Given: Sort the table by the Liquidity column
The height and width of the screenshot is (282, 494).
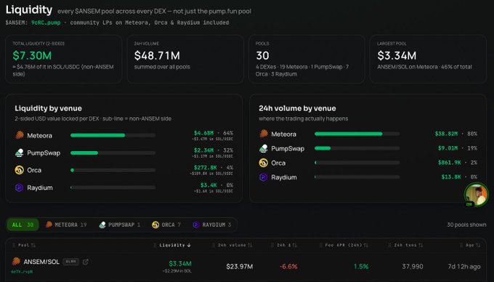Looking at the screenshot, I should [172, 245].
